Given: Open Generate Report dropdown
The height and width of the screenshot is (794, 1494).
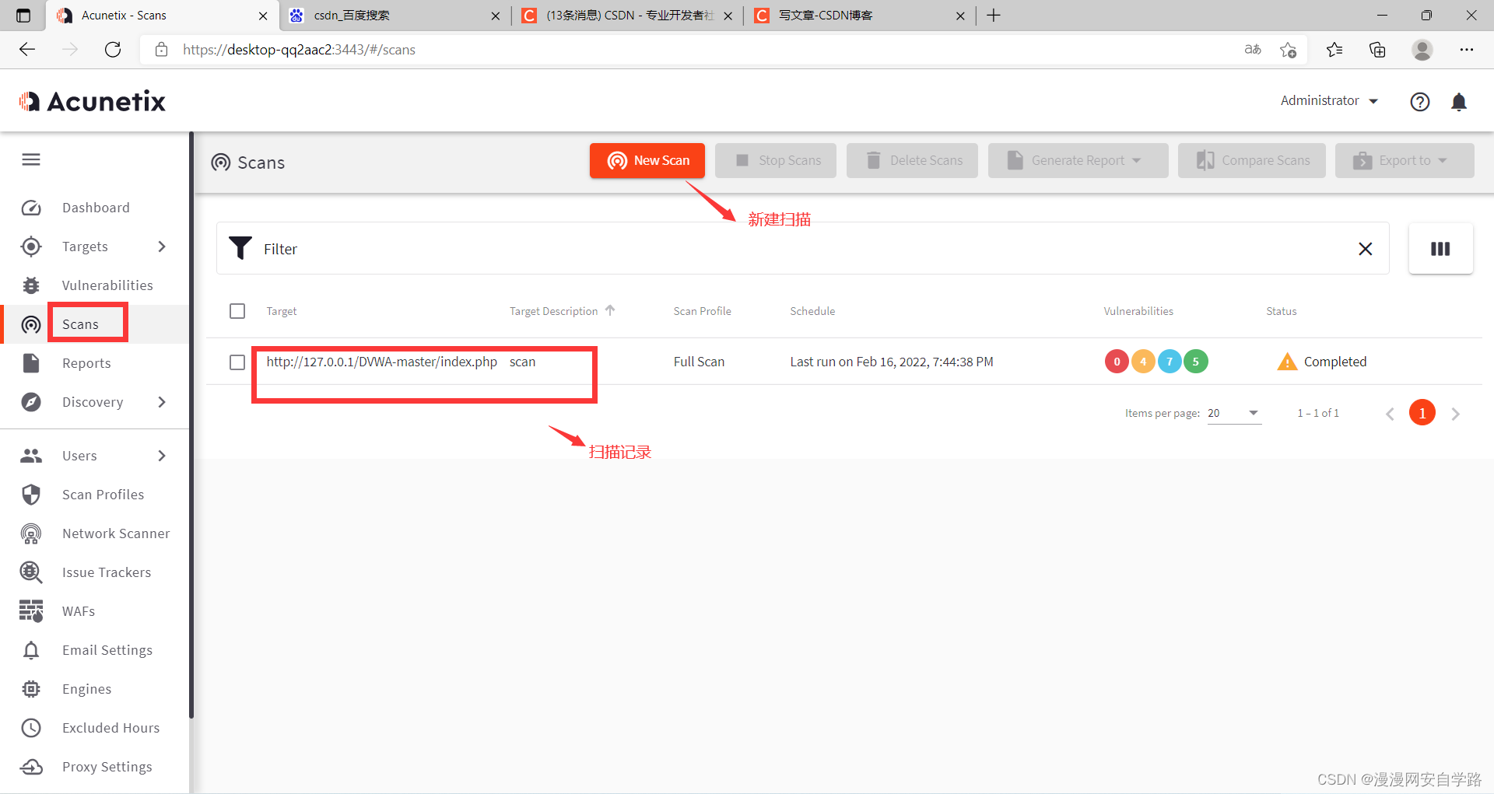Looking at the screenshot, I should (1078, 160).
